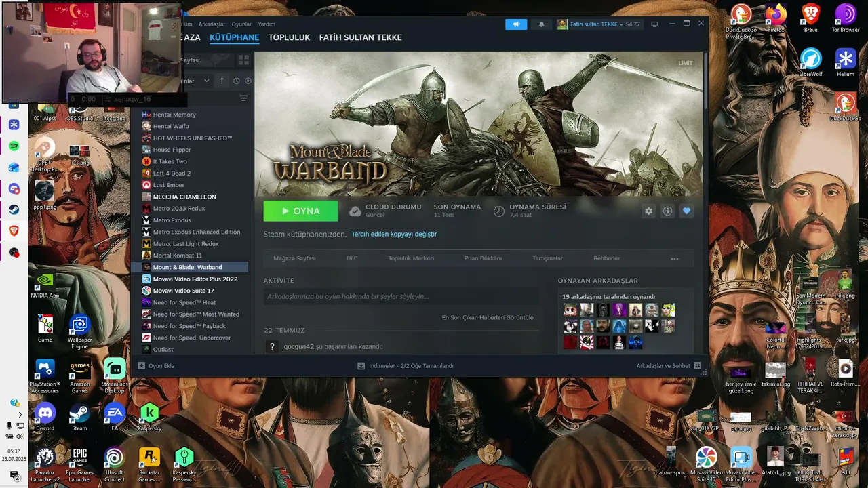Open the Mağaza Sayfası link
This screenshot has width=868, height=488.
(294, 258)
